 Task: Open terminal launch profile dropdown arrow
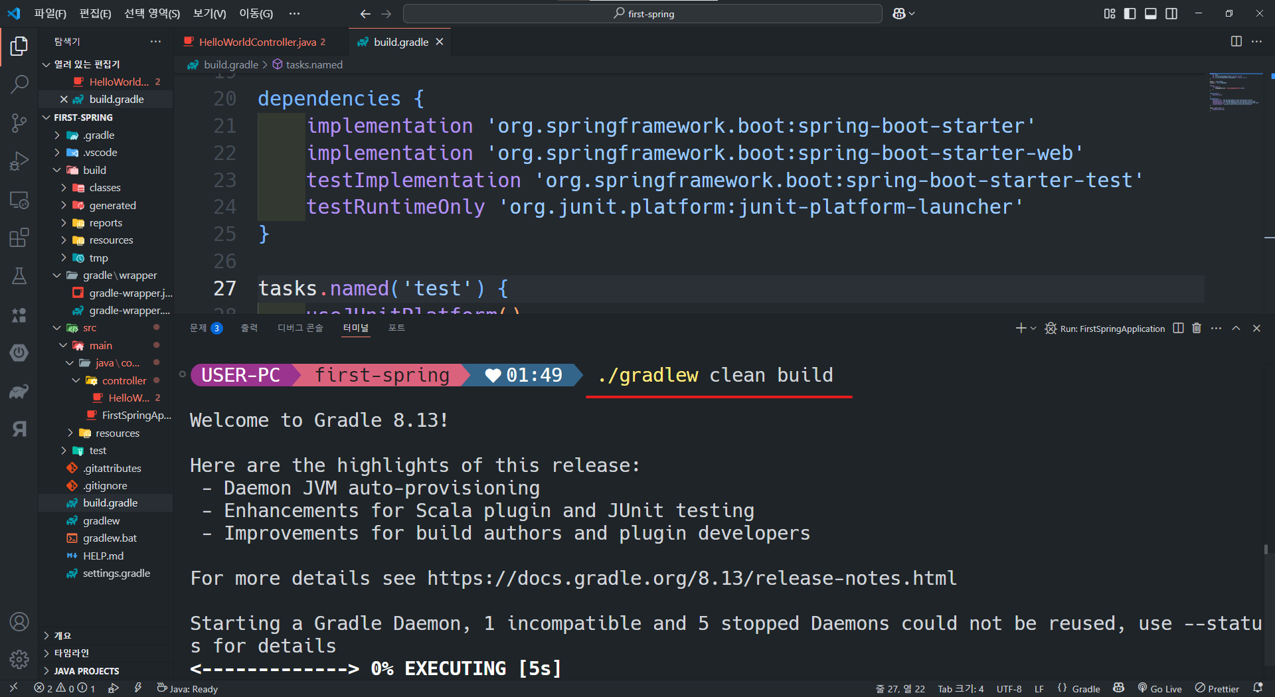[x=1033, y=328]
